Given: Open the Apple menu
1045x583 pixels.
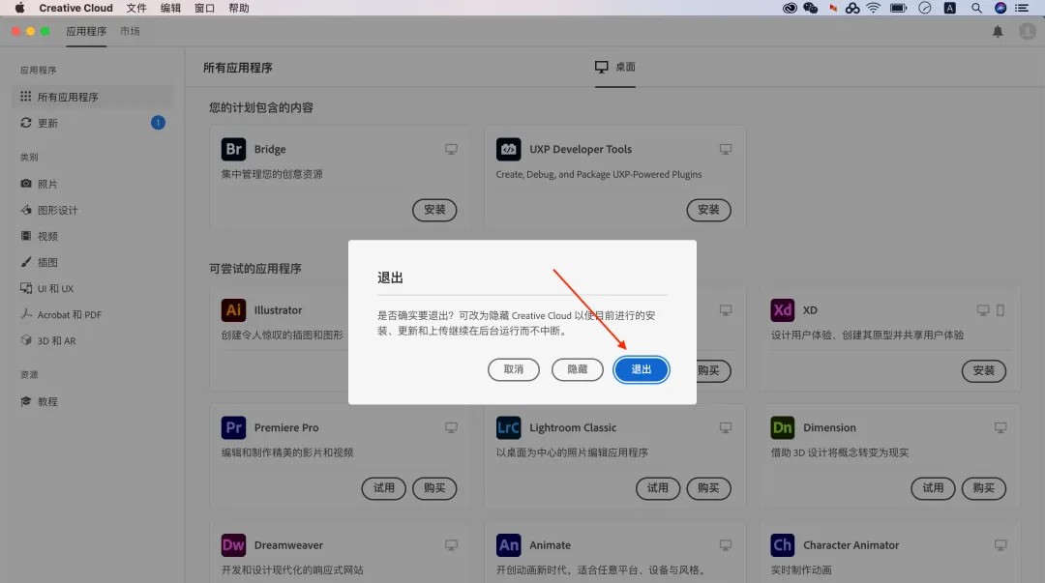Looking at the screenshot, I should pos(20,8).
